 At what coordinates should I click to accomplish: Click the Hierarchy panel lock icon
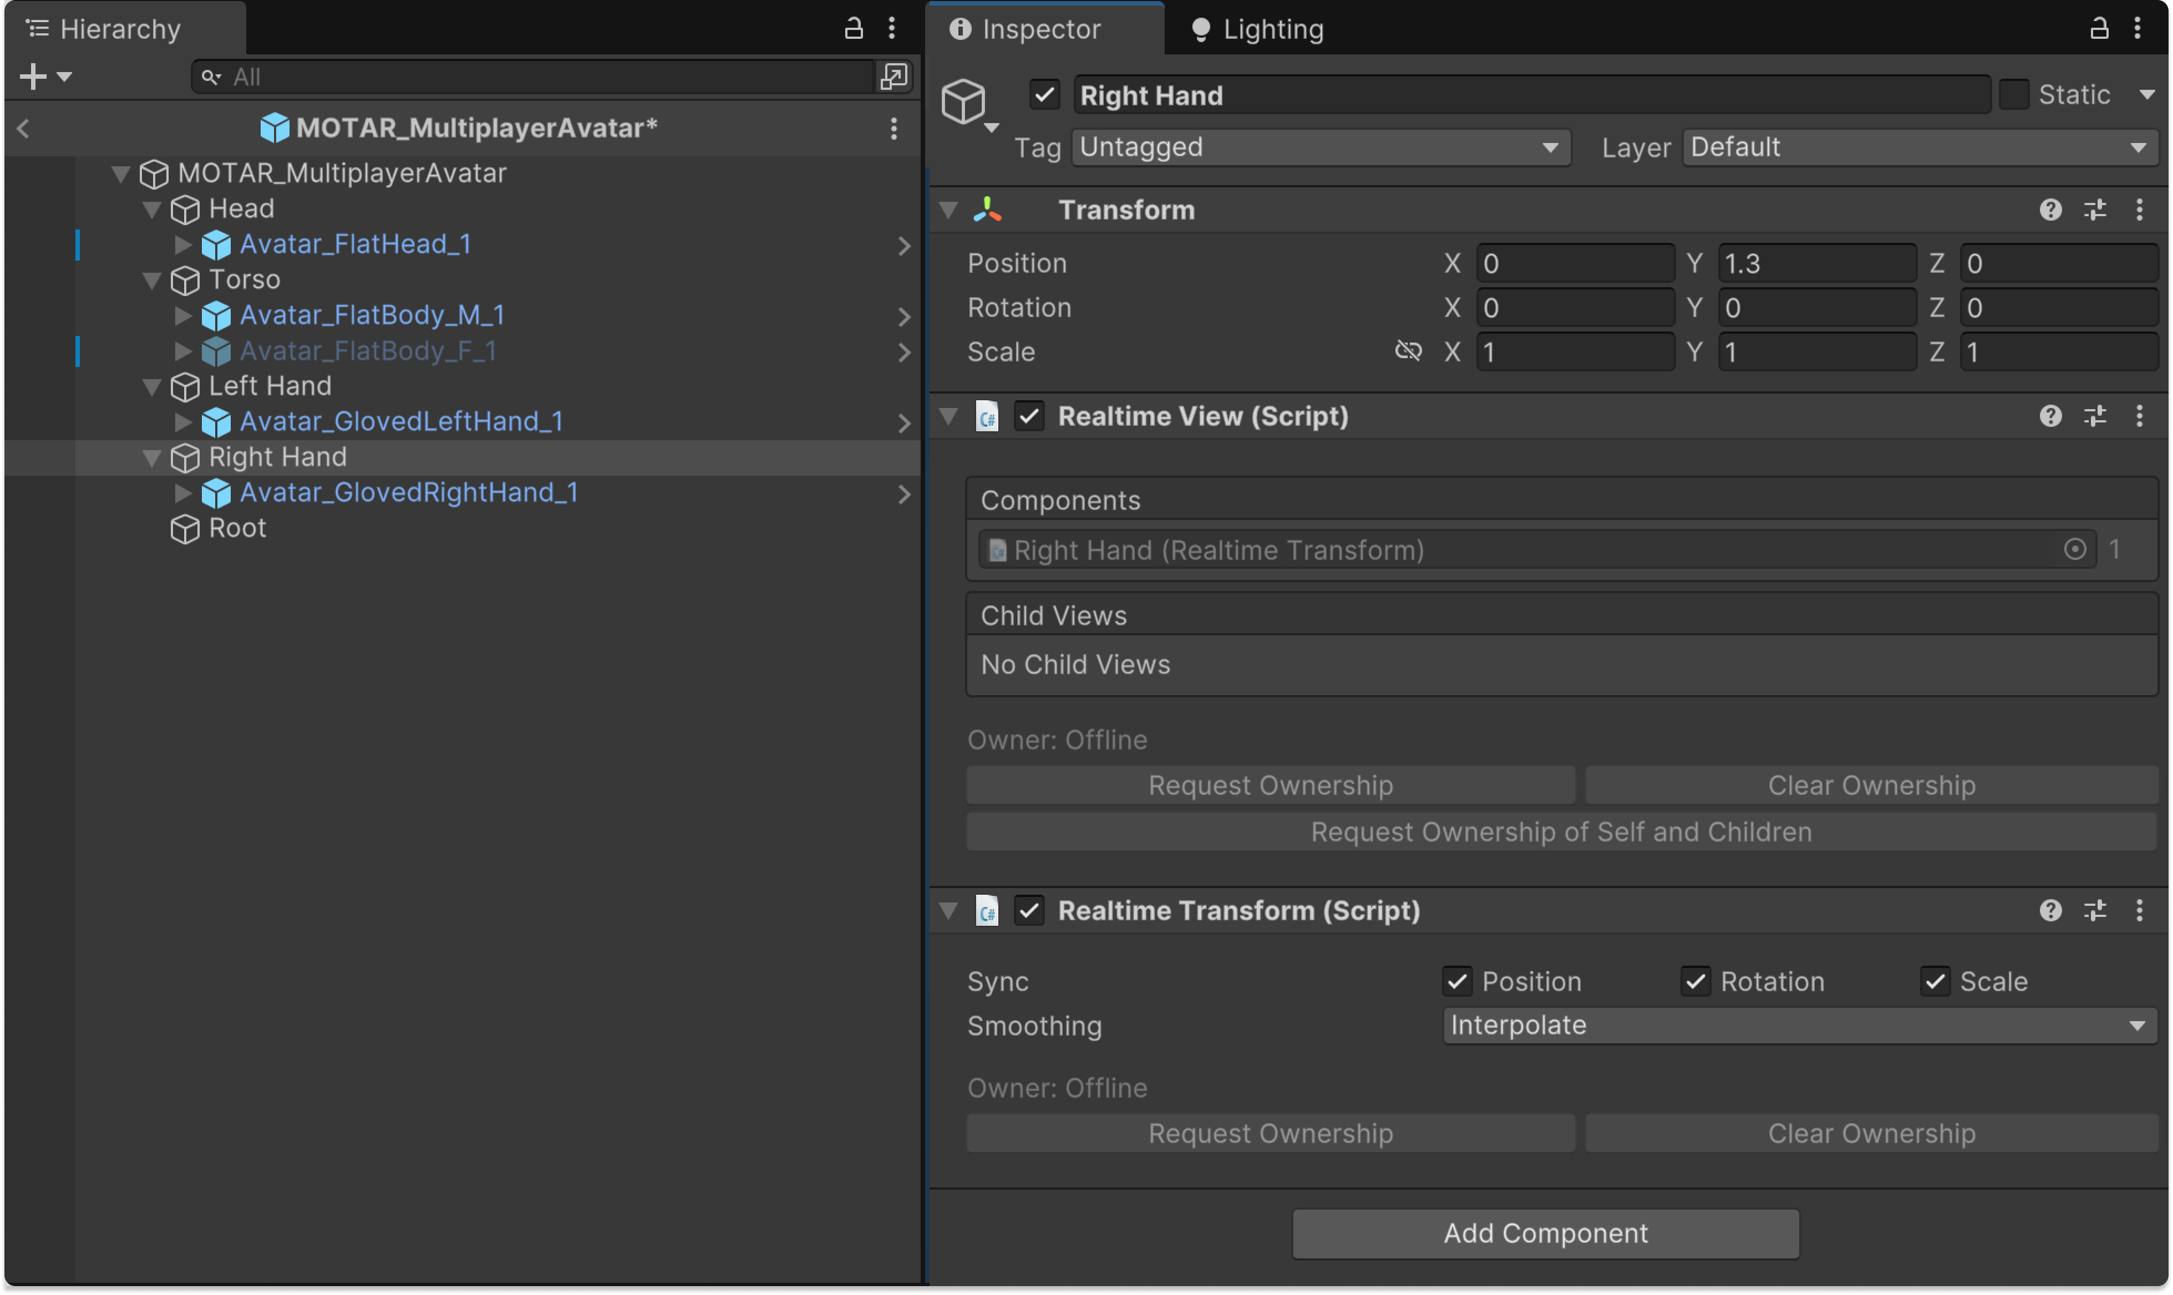click(853, 28)
